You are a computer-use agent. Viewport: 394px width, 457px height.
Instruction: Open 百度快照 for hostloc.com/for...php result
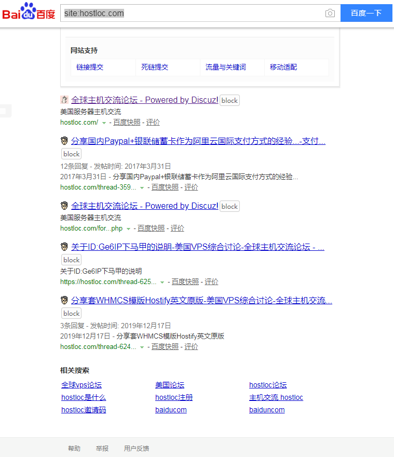pyautogui.click(x=151, y=228)
